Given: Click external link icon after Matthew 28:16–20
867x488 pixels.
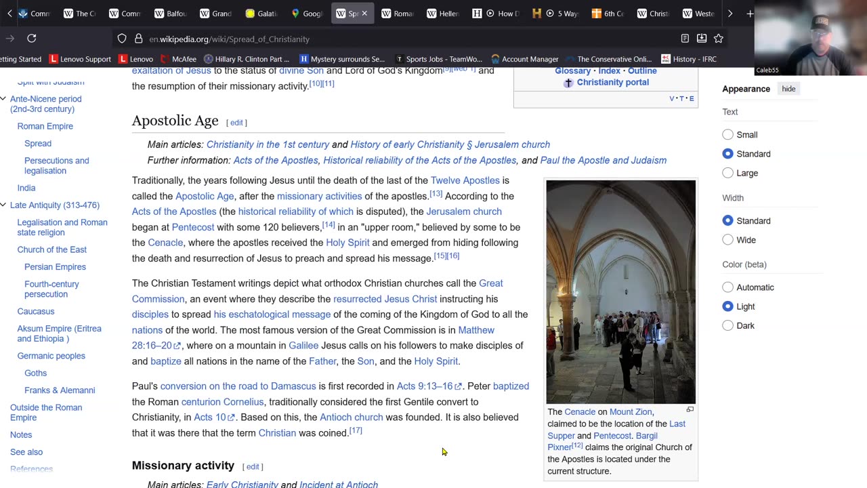Looking at the screenshot, I should point(177,346).
